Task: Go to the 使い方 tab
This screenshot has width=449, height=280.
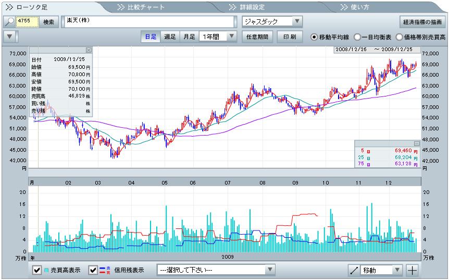Action: (x=359, y=7)
